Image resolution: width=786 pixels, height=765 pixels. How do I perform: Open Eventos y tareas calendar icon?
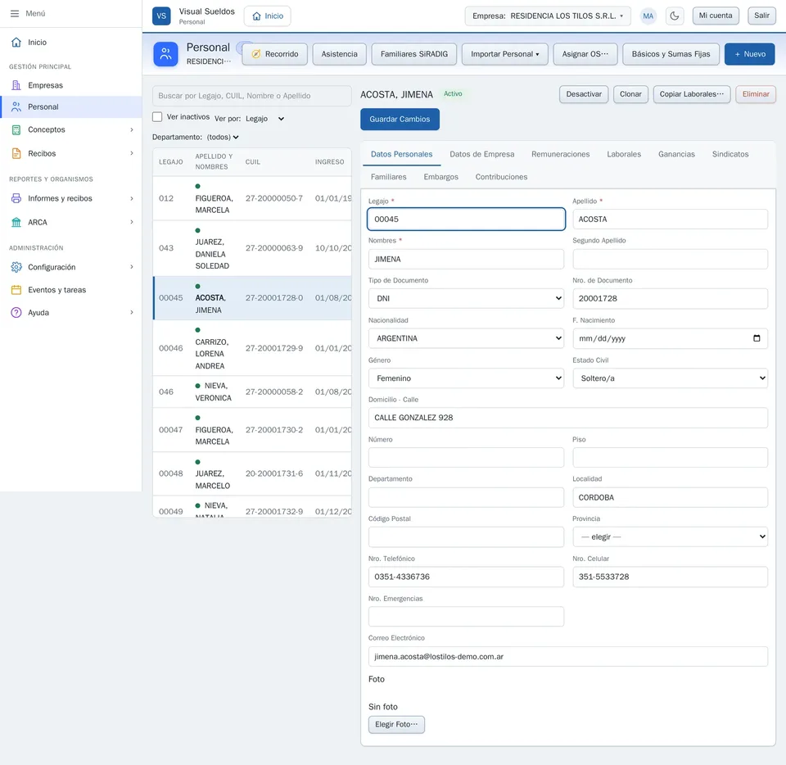(16, 290)
